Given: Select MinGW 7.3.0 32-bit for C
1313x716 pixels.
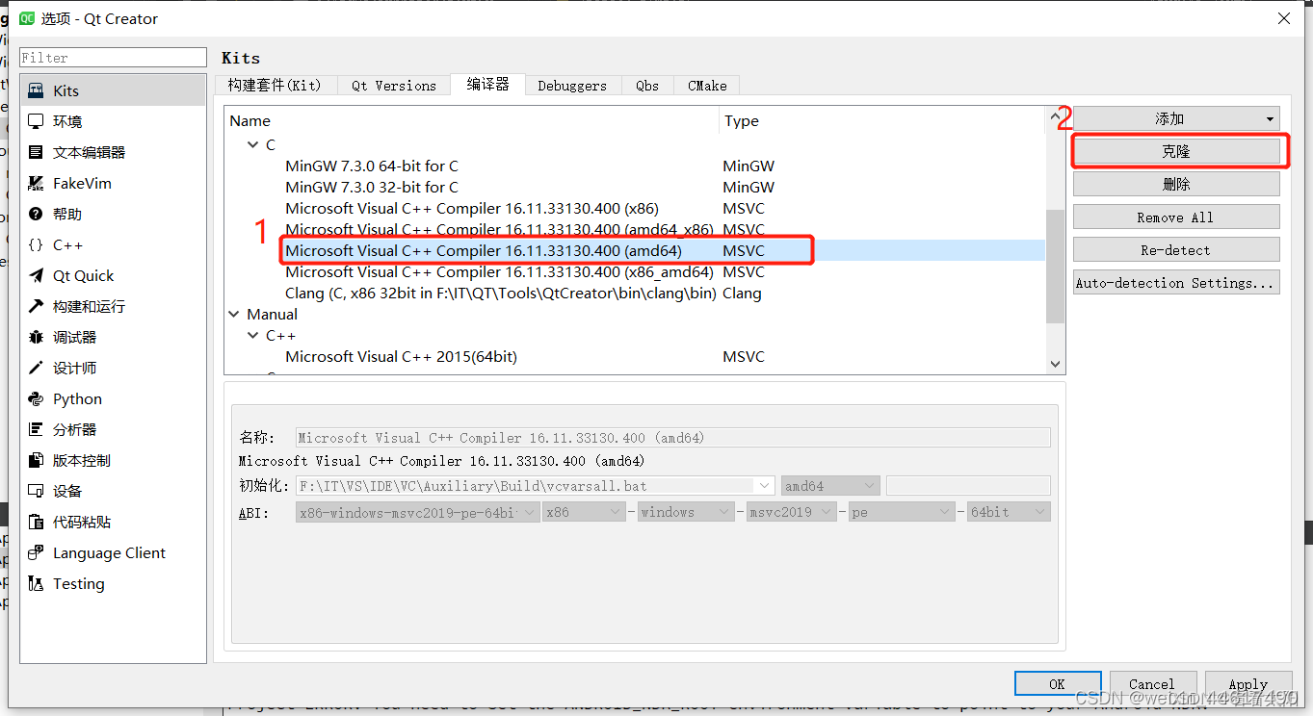Looking at the screenshot, I should point(372,187).
